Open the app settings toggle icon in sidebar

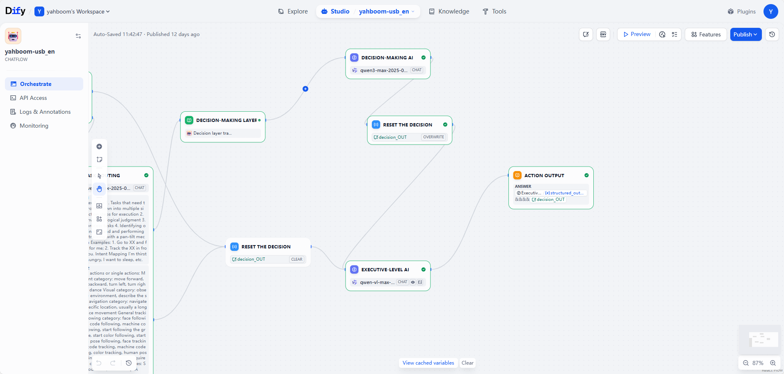click(x=78, y=36)
